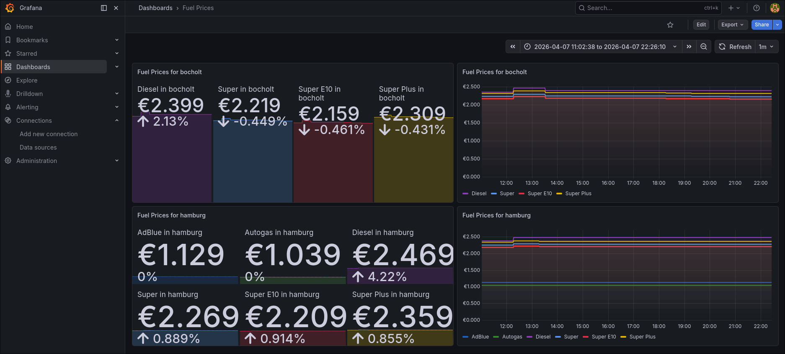The width and height of the screenshot is (785, 354).
Task: Toggle Super Plus series in hamburg legend
Action: coord(642,337)
